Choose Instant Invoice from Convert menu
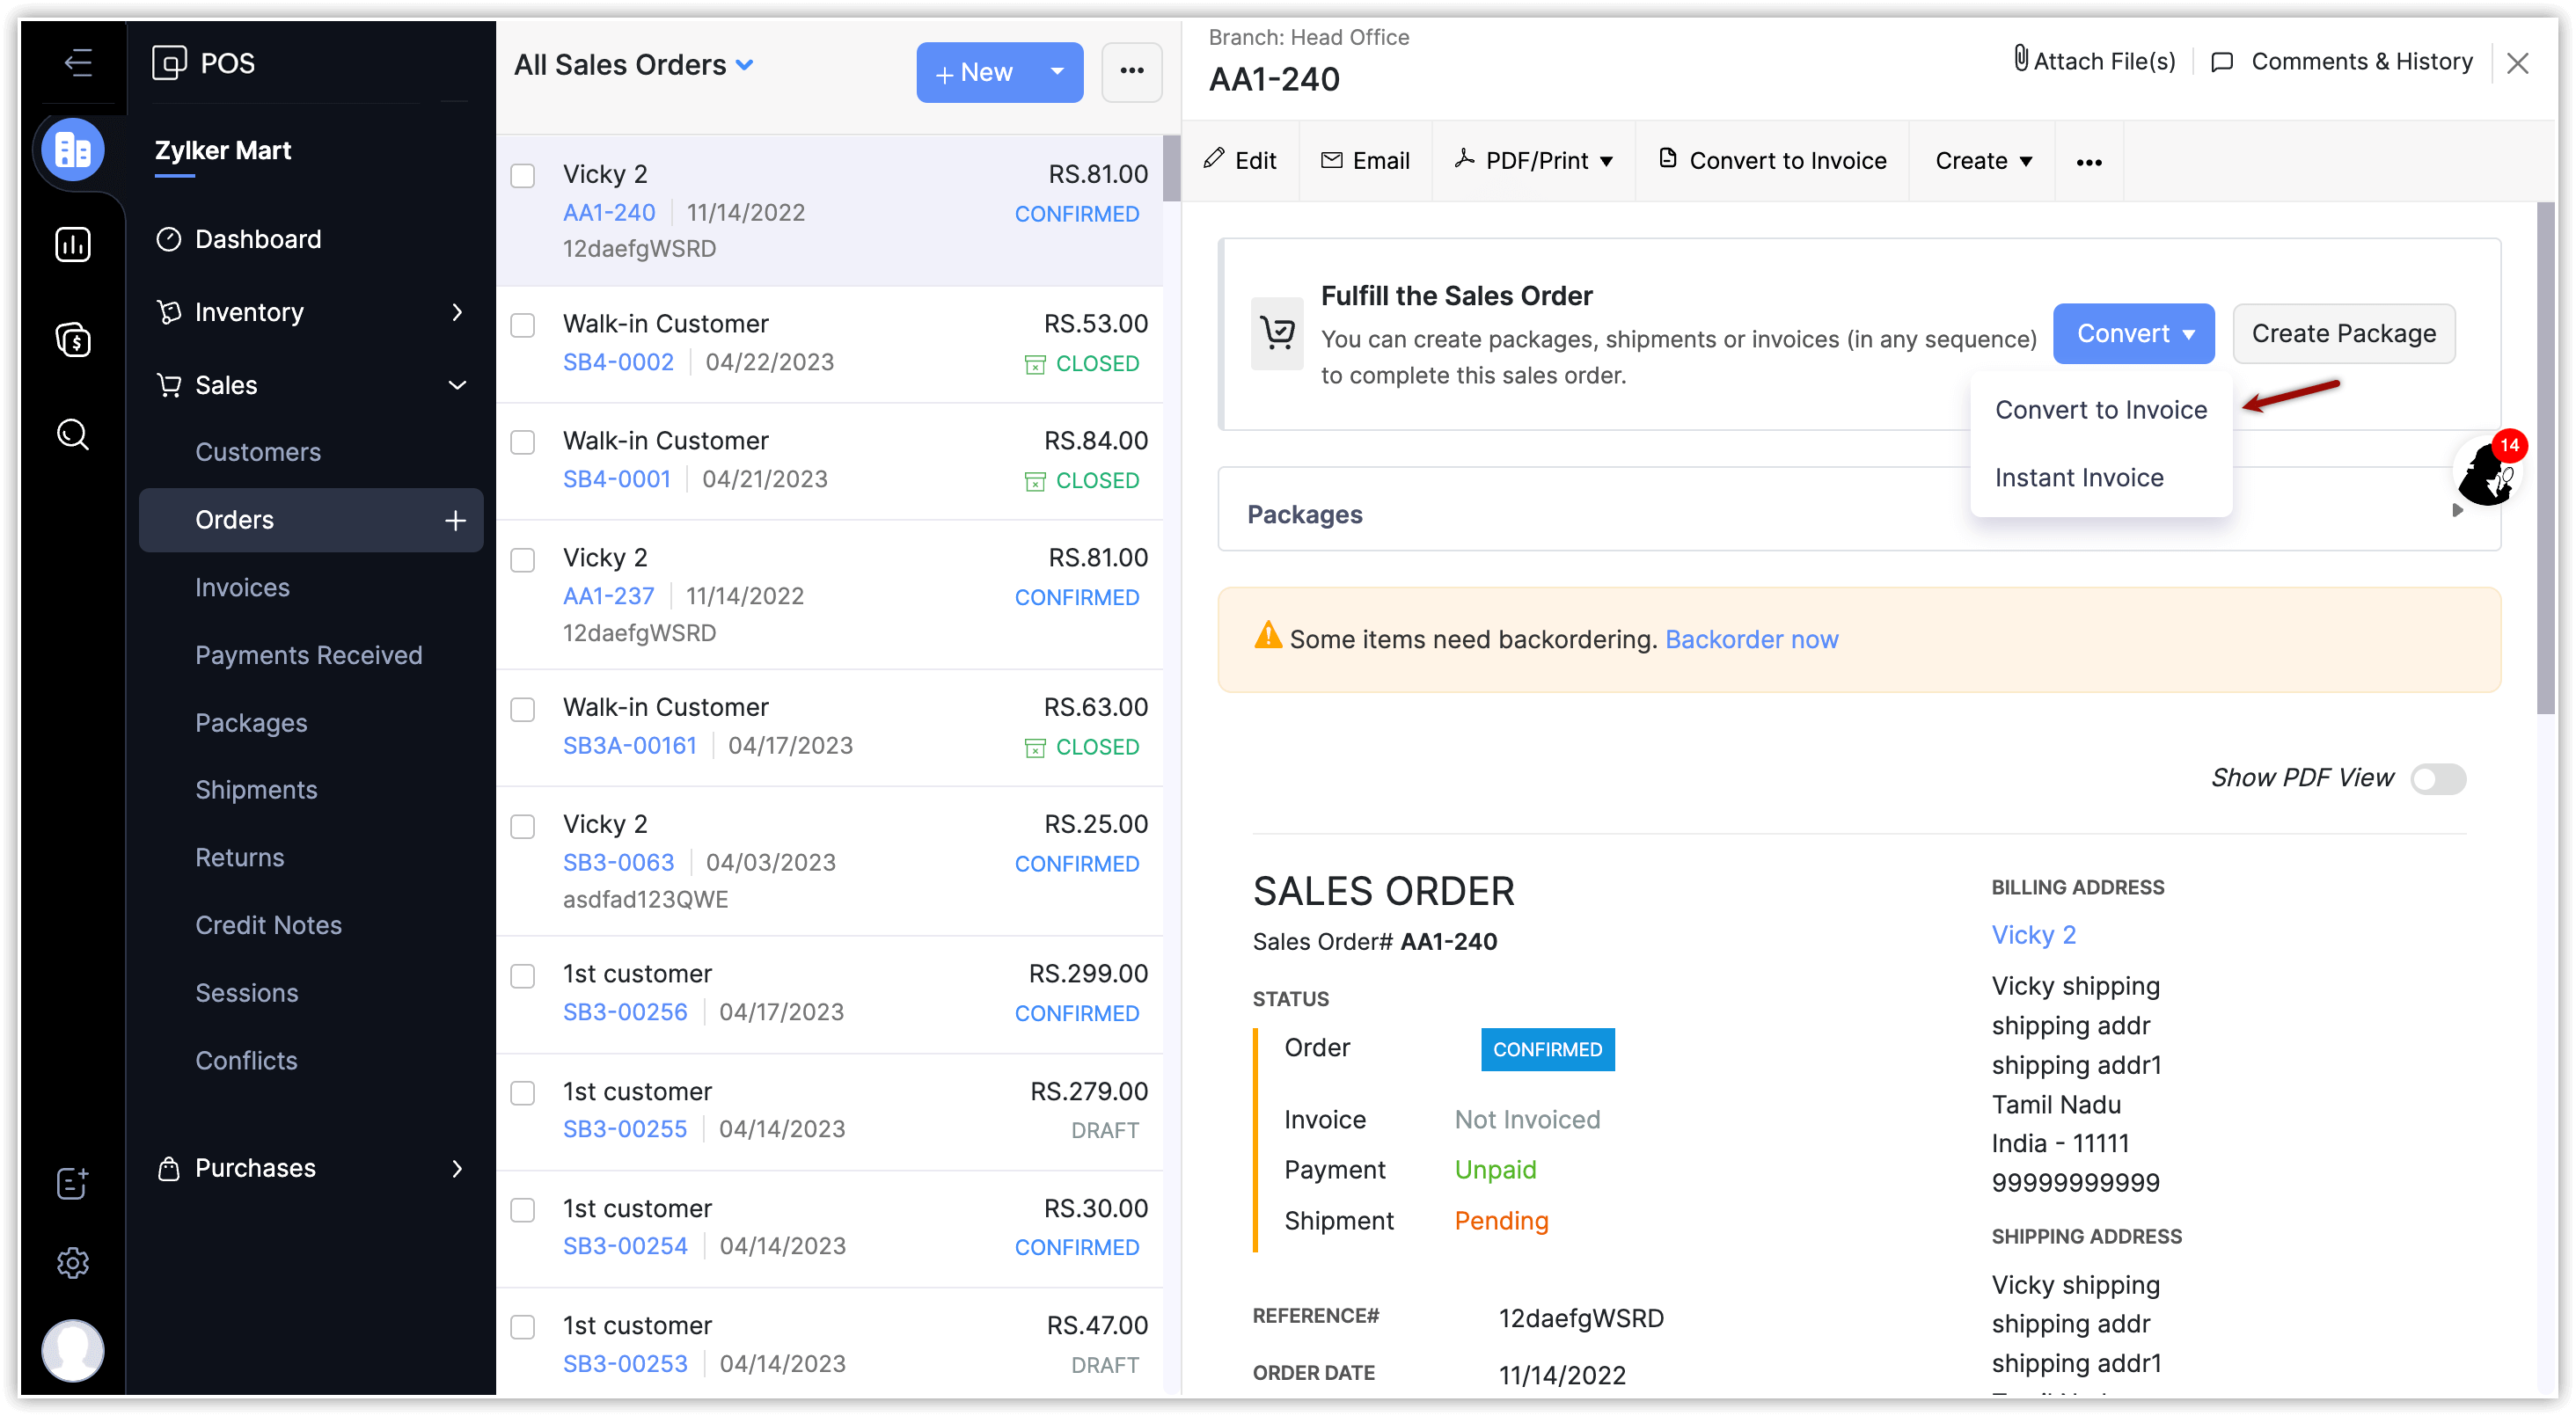 click(x=2078, y=478)
